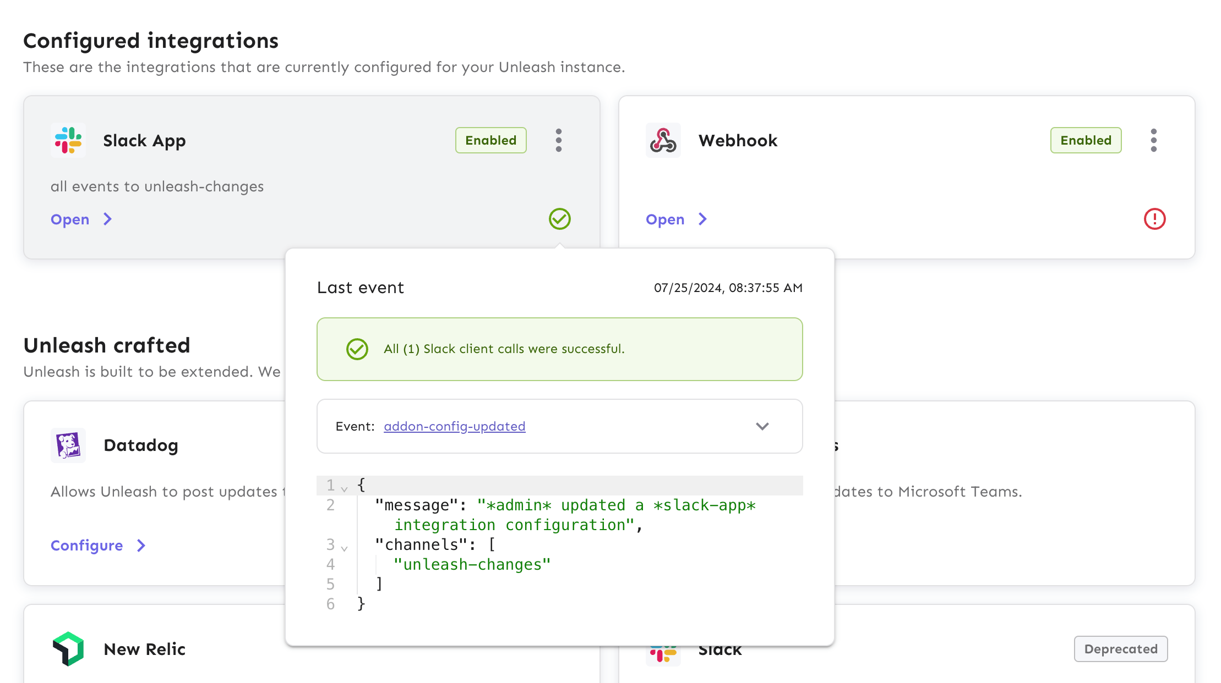Open the Webhook options menu

coord(1153,140)
